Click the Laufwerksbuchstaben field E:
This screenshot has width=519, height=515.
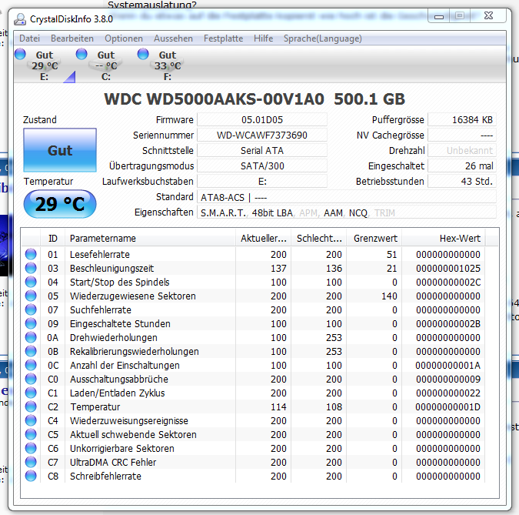pyautogui.click(x=262, y=181)
